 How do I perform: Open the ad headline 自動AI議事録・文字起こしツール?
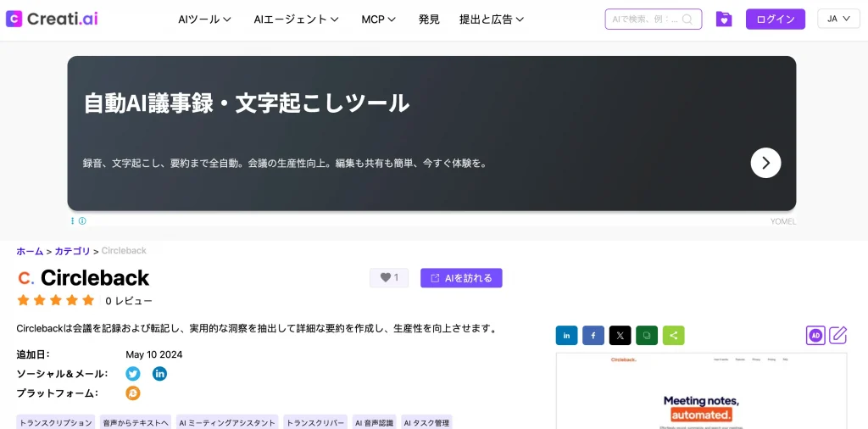247,103
